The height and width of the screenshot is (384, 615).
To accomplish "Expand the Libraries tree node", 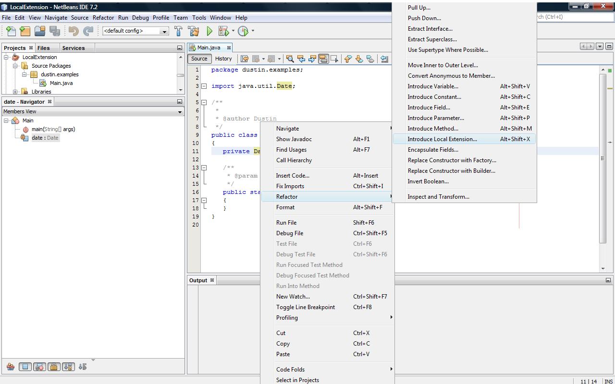I will (15, 92).
